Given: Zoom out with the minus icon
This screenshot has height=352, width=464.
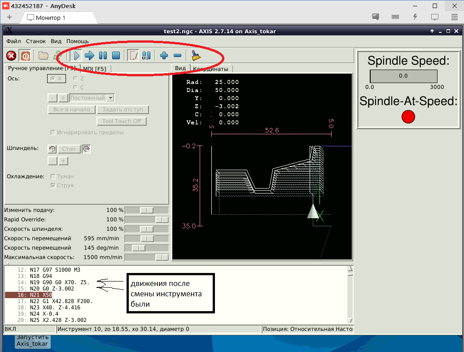Looking at the screenshot, I should [177, 56].
